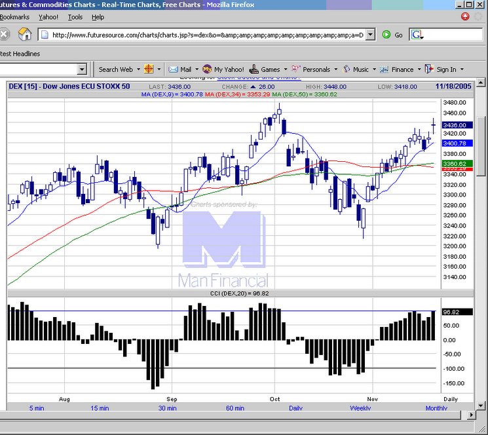Screen dimensions: 488x435
Task: Click the Go button label
Action: (x=398, y=35)
